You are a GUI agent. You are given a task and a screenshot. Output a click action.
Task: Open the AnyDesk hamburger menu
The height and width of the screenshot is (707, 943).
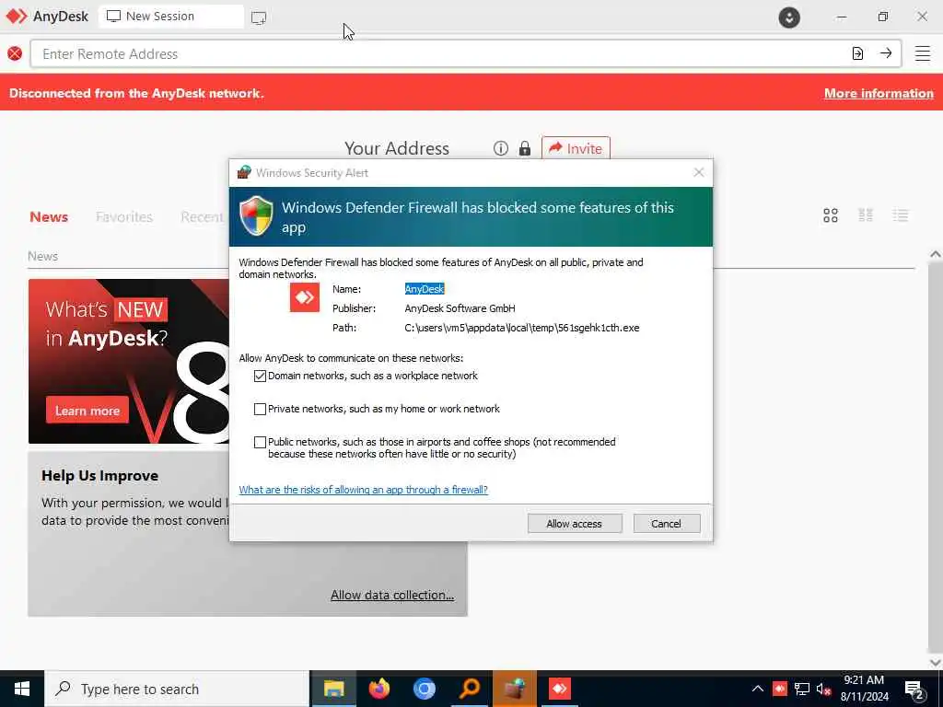pos(923,53)
